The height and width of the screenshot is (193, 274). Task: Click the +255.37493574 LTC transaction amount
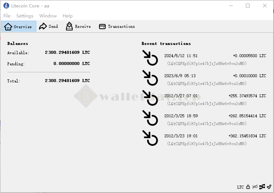(247, 96)
